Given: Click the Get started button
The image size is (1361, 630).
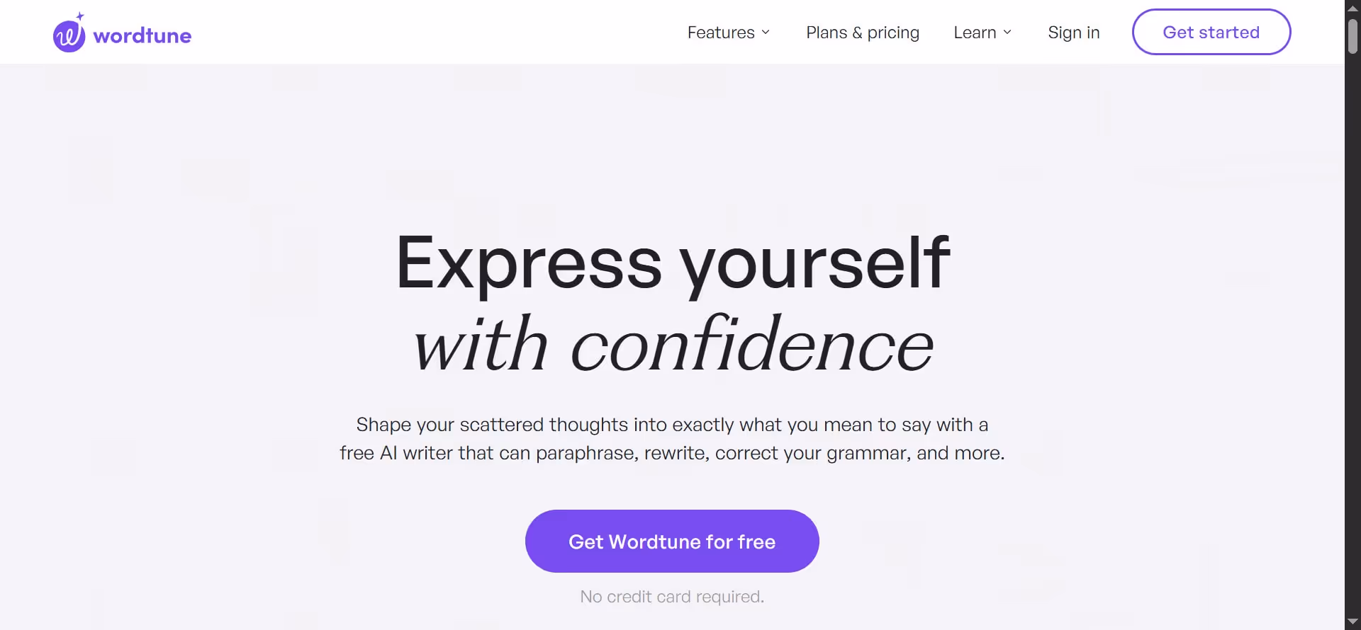Looking at the screenshot, I should tap(1211, 31).
